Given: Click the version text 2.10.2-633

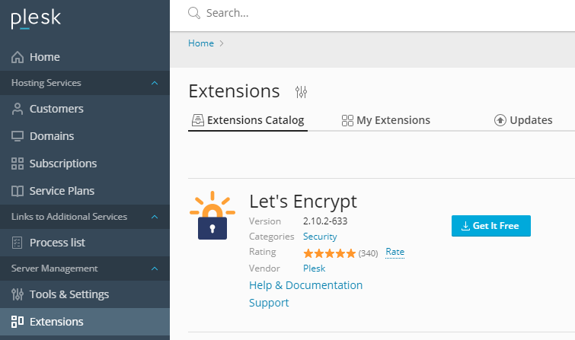Looking at the screenshot, I should (x=325, y=221).
